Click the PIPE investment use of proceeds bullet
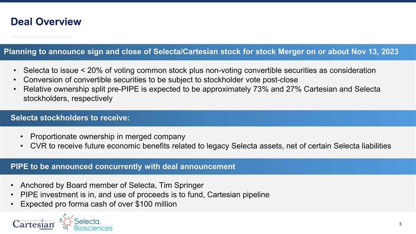The image size is (416, 234). [145, 194]
